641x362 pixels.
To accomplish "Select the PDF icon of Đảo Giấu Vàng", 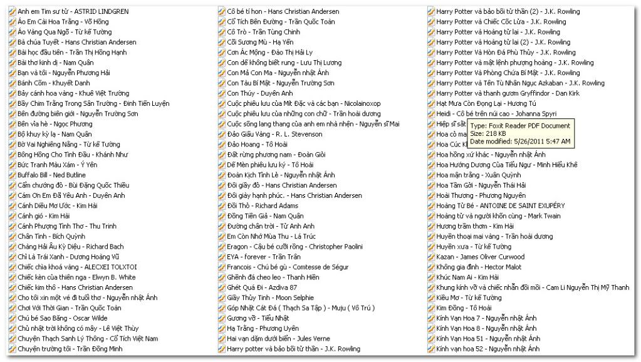I will [x=222, y=134].
